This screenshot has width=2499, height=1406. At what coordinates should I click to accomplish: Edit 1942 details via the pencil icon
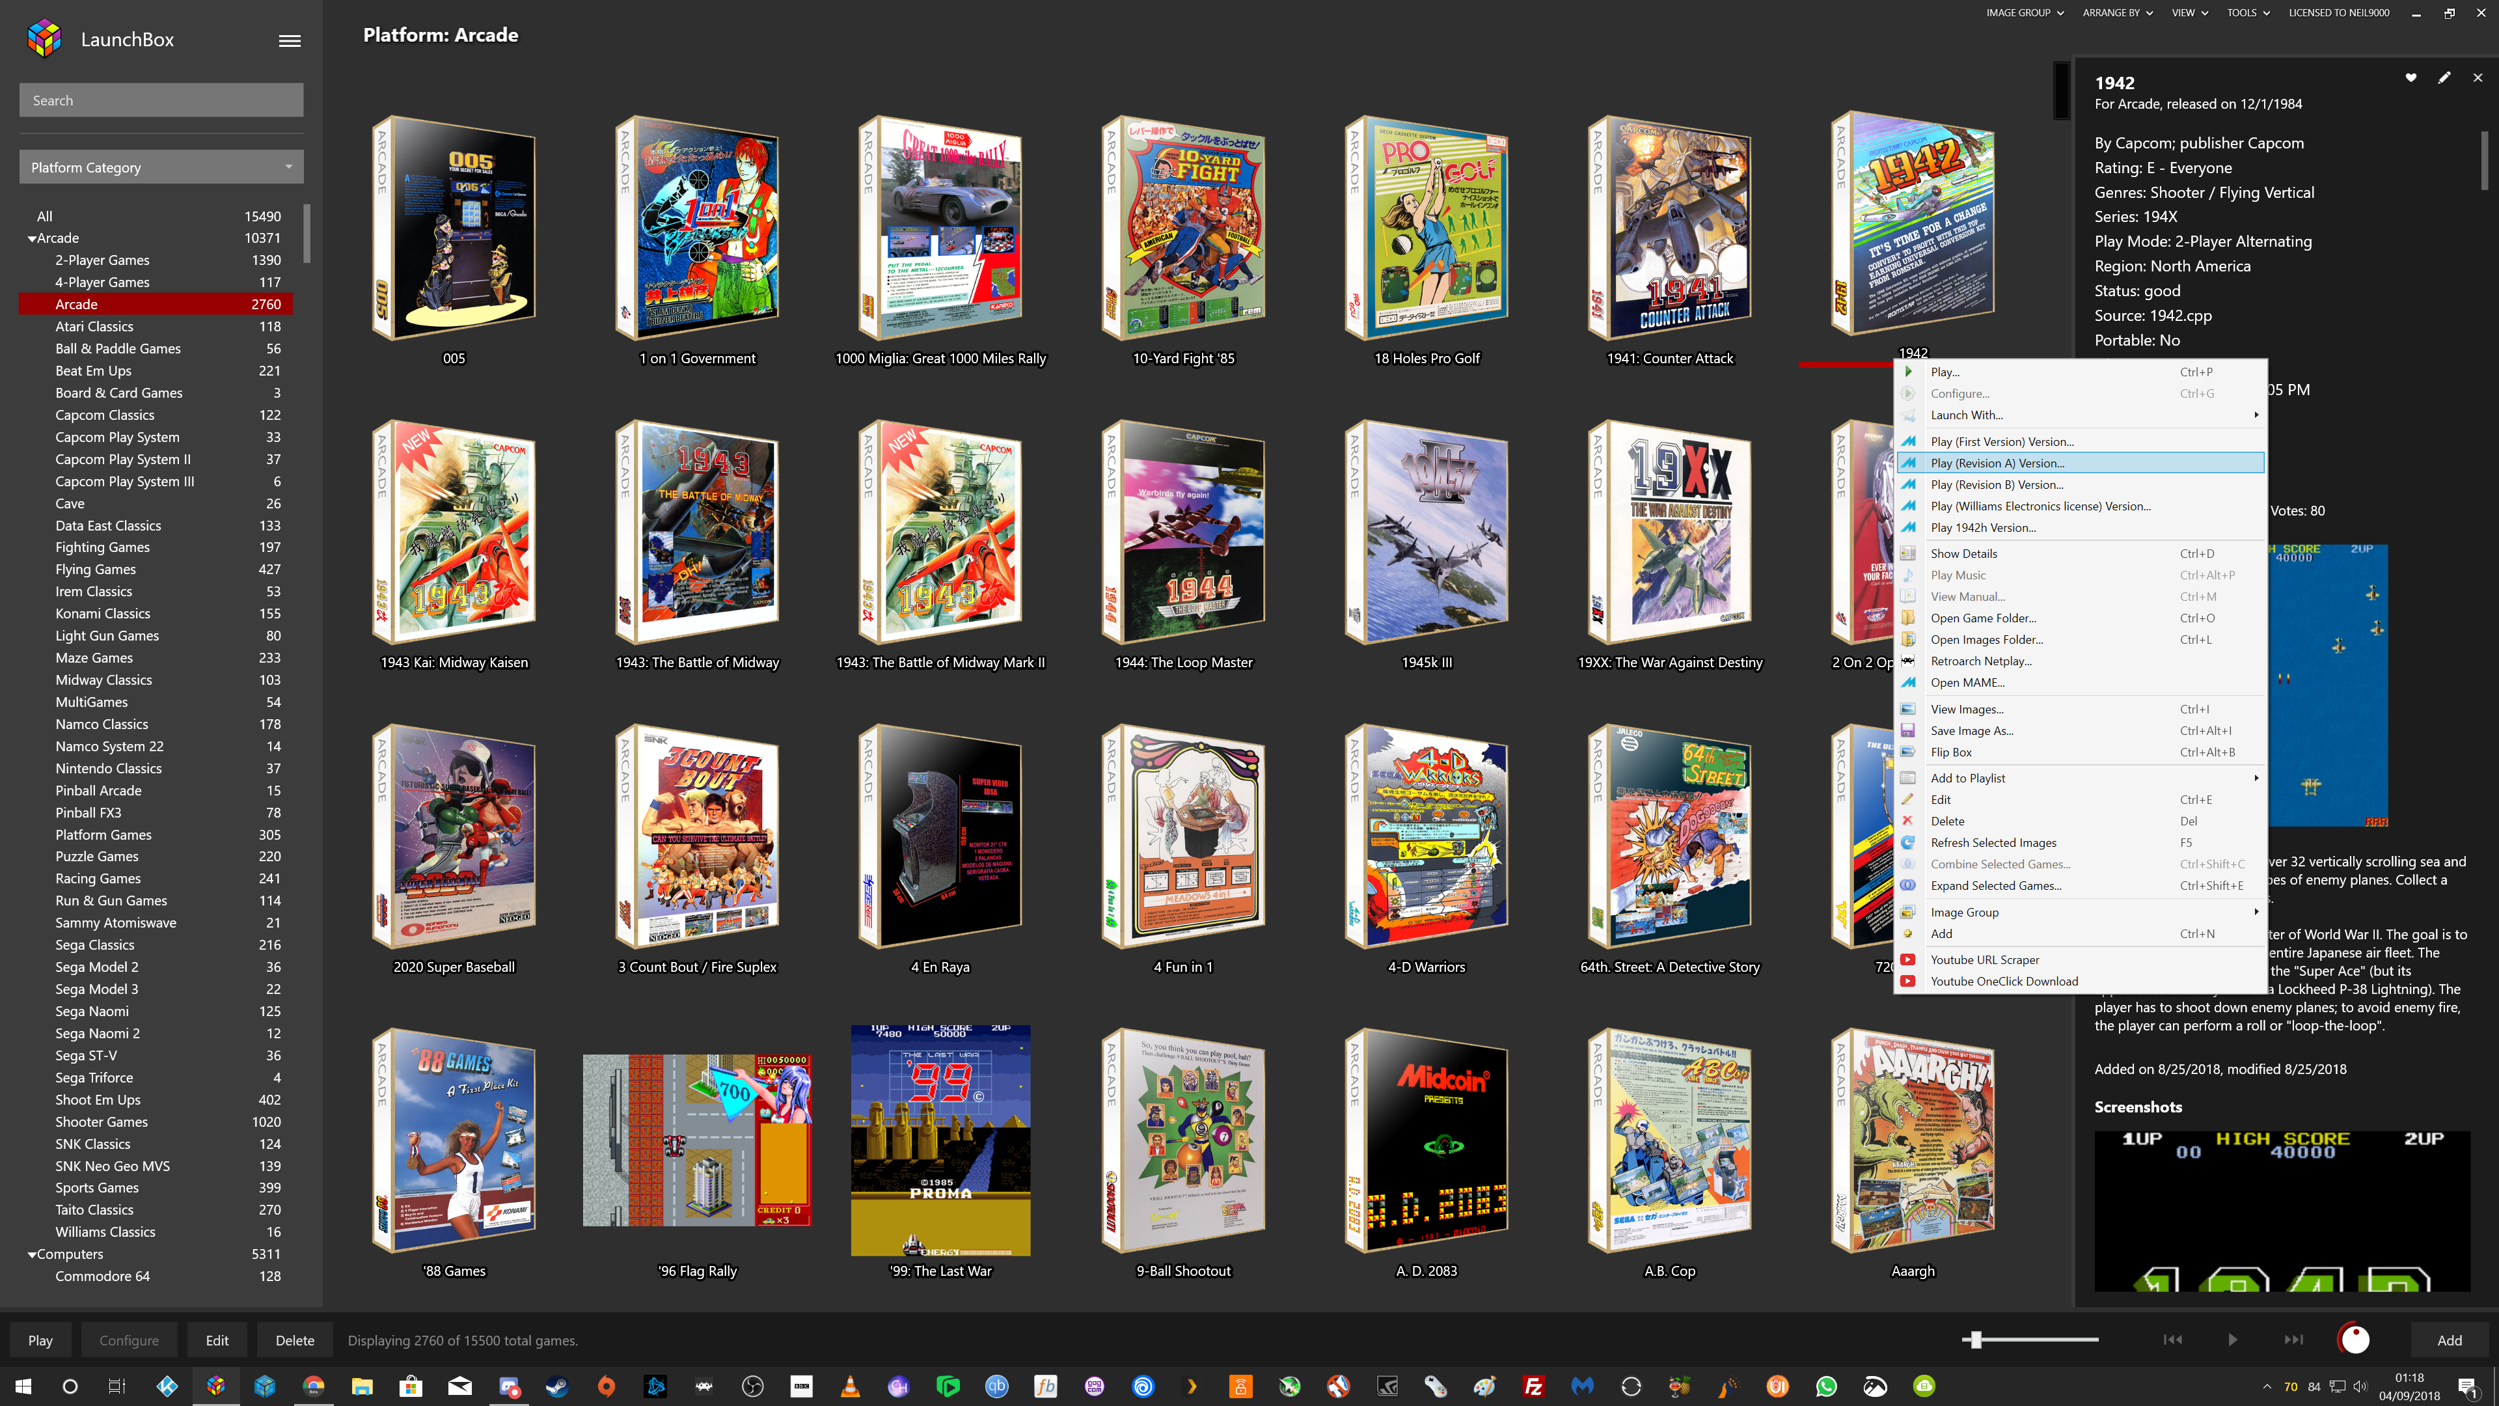tap(2444, 77)
